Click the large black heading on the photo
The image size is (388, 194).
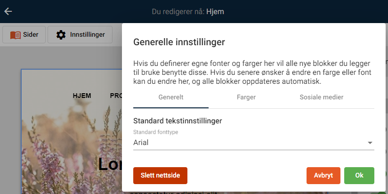[x=110, y=164]
